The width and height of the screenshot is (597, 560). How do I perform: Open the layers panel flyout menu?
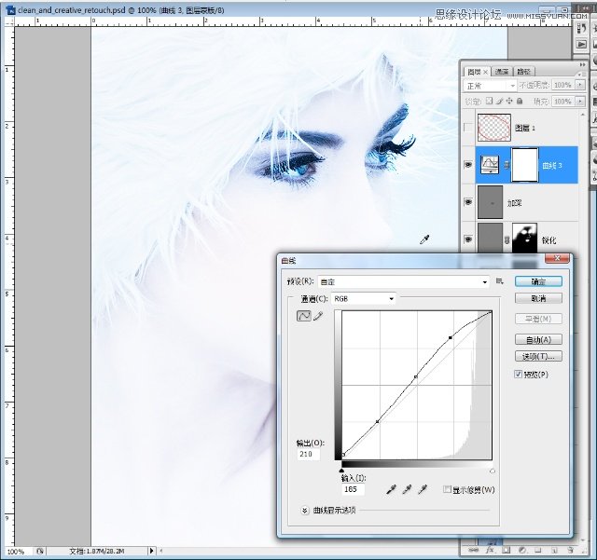click(580, 74)
